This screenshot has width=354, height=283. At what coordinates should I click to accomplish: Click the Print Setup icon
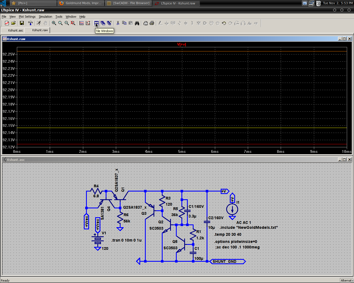(145, 23)
